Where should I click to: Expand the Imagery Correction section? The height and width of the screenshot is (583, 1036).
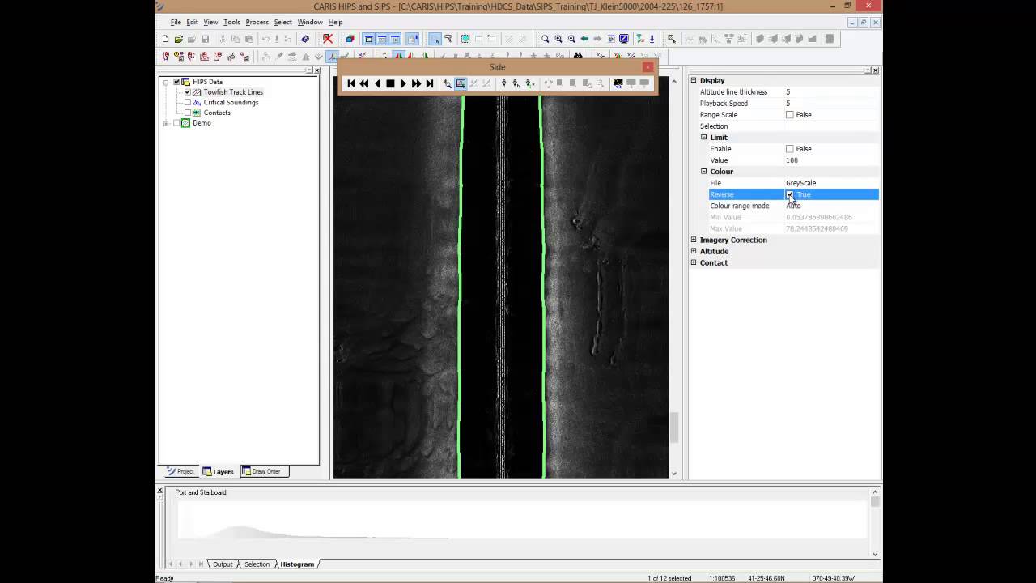point(694,240)
